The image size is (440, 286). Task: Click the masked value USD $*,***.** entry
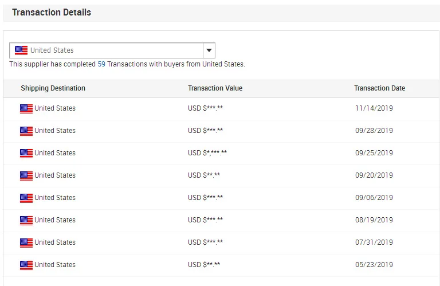(x=207, y=153)
